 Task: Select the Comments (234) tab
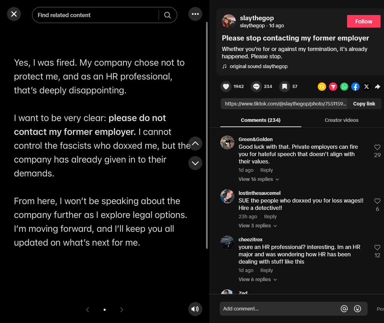[261, 120]
